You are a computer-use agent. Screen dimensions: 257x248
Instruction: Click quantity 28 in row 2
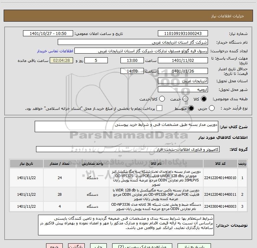point(60,194)
